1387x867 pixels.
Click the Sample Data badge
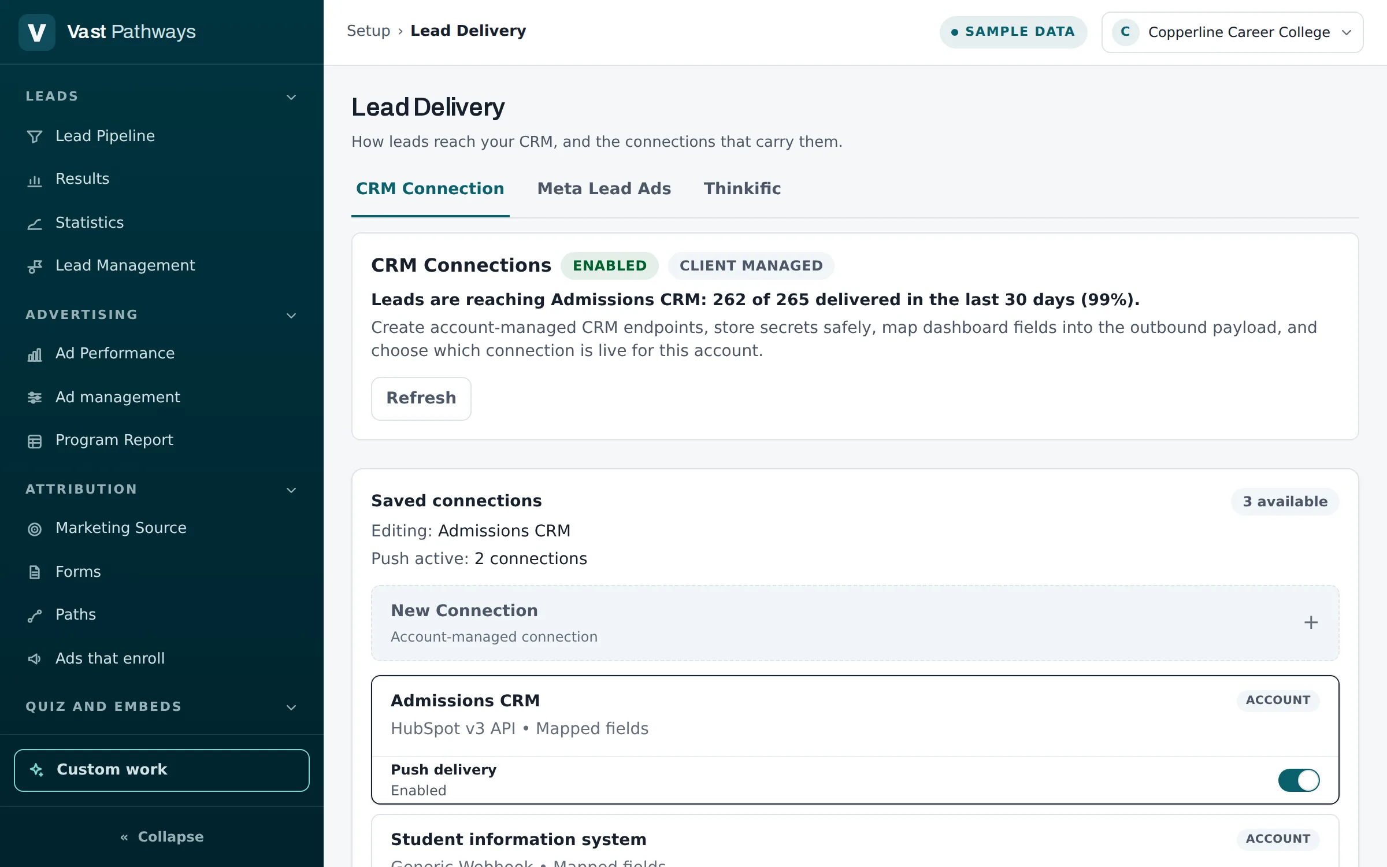1013,32
